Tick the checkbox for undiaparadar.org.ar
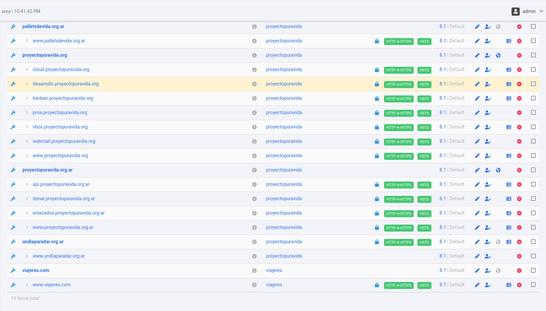 click(x=533, y=242)
